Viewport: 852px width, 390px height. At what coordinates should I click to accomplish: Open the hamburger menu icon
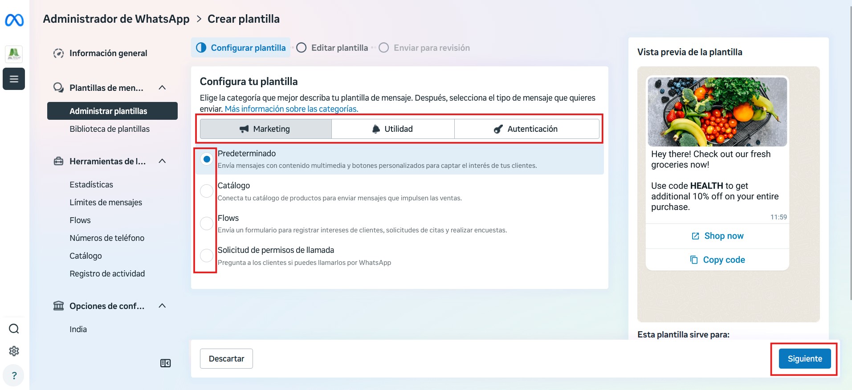coord(14,79)
